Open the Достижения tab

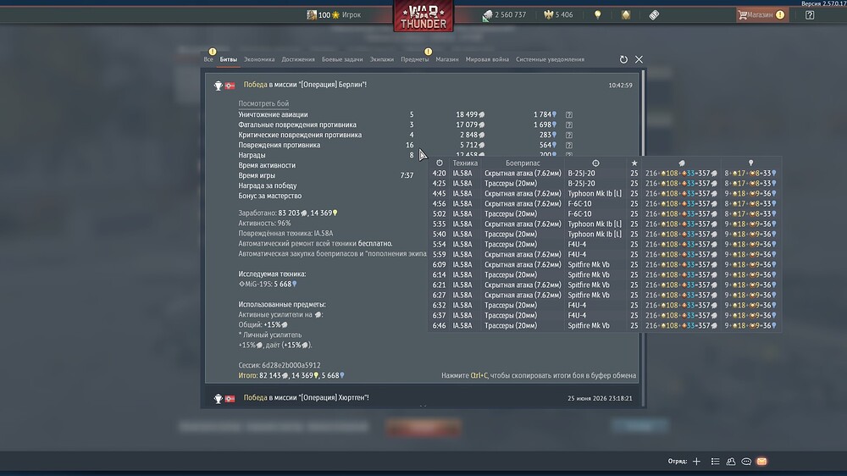297,59
